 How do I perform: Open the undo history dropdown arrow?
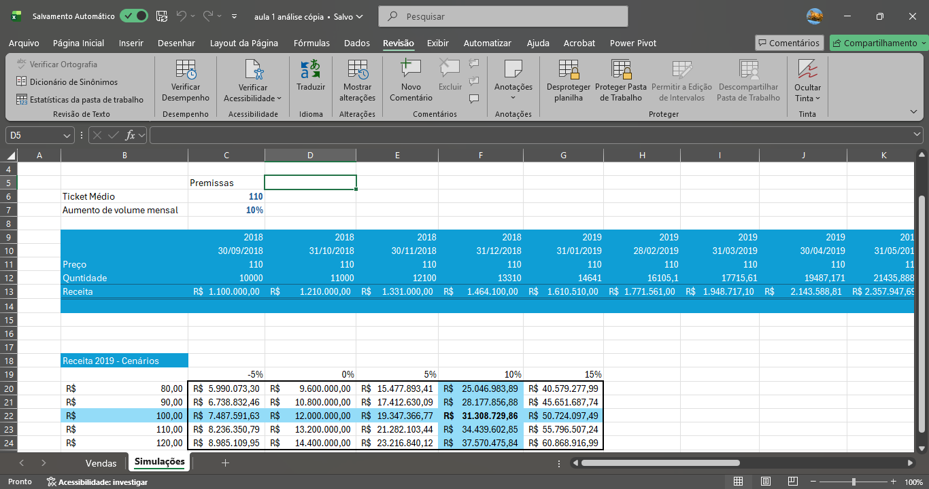(x=193, y=16)
